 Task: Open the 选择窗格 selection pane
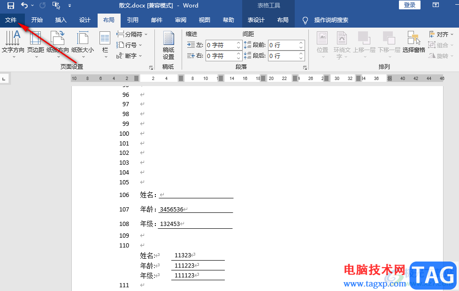point(413,43)
